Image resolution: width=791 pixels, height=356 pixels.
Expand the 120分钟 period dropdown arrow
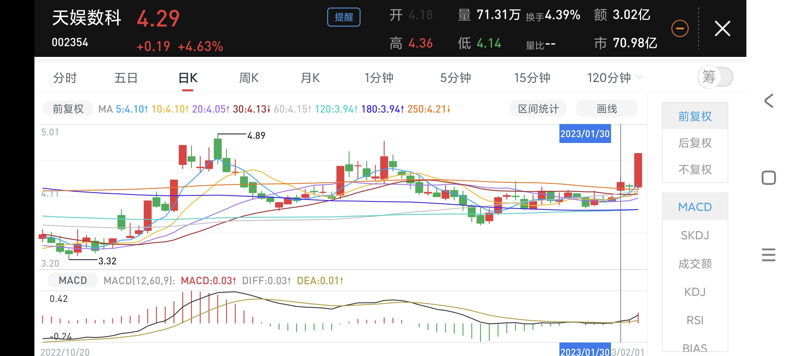640,77
